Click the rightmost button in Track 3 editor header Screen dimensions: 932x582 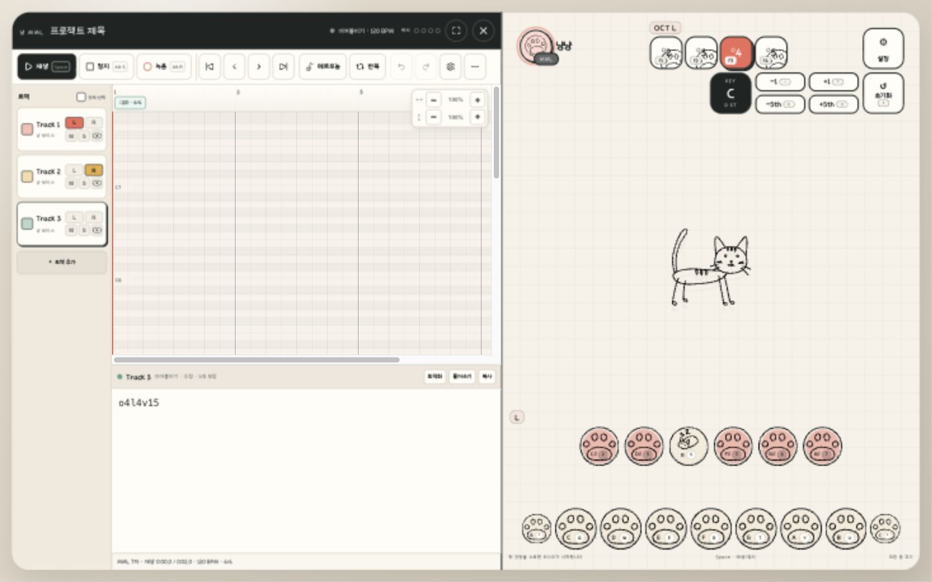(487, 376)
